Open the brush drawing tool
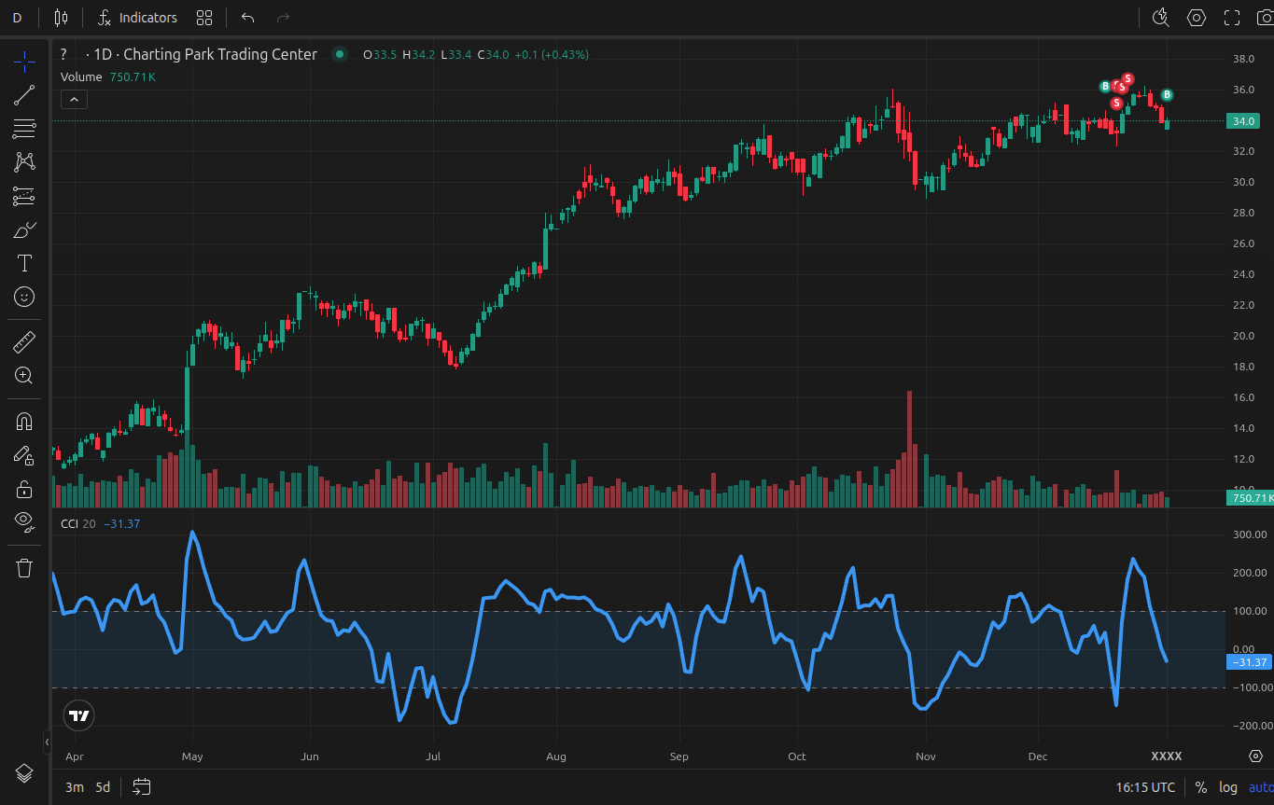This screenshot has width=1274, height=805. tap(24, 229)
